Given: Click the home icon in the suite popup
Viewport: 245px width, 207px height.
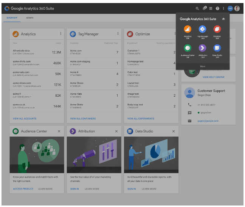Looking at the screenshot, I should coord(223,19).
